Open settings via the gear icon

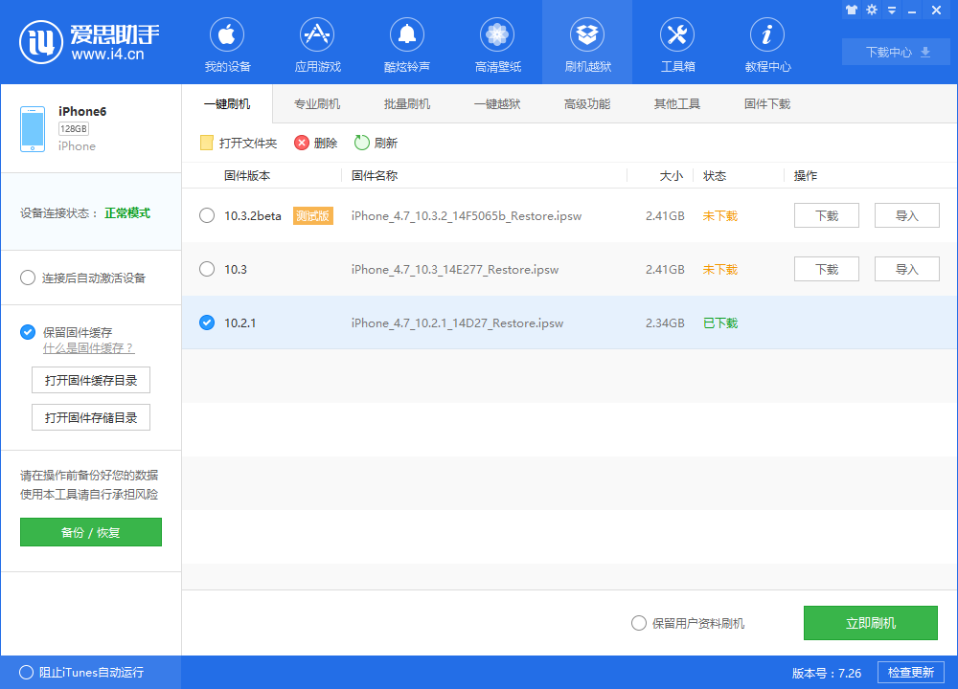click(871, 10)
